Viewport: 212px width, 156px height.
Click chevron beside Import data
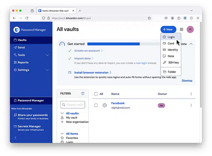pyautogui.click(x=93, y=58)
